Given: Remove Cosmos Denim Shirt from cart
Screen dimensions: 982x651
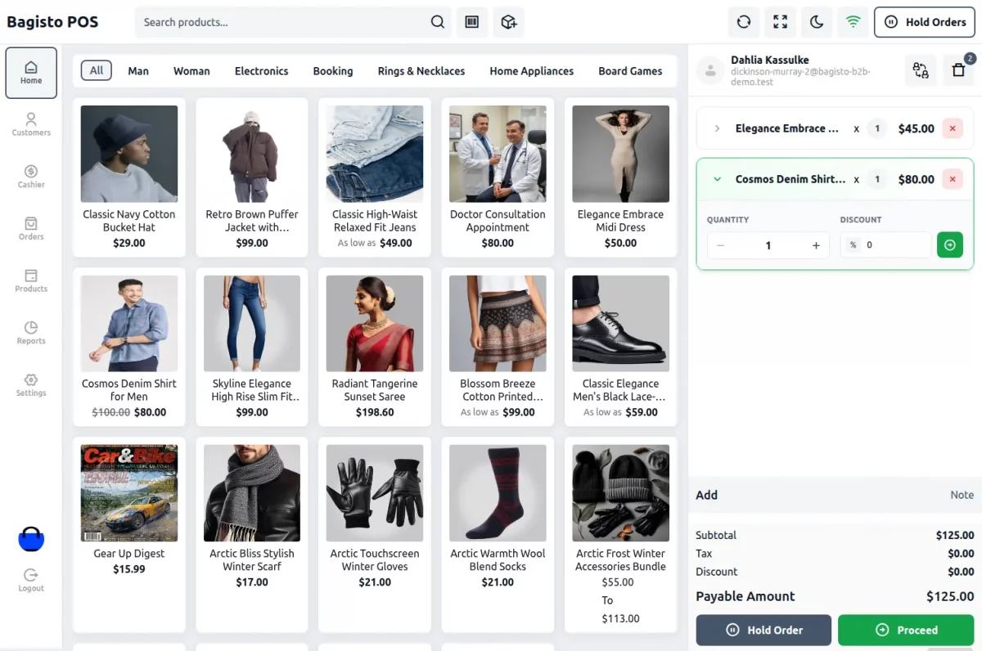Looking at the screenshot, I should [953, 179].
